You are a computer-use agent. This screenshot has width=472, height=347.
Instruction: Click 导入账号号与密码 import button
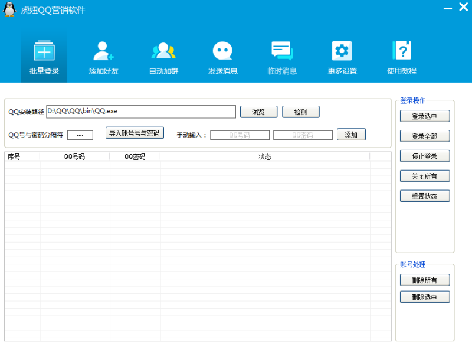pyautogui.click(x=135, y=133)
